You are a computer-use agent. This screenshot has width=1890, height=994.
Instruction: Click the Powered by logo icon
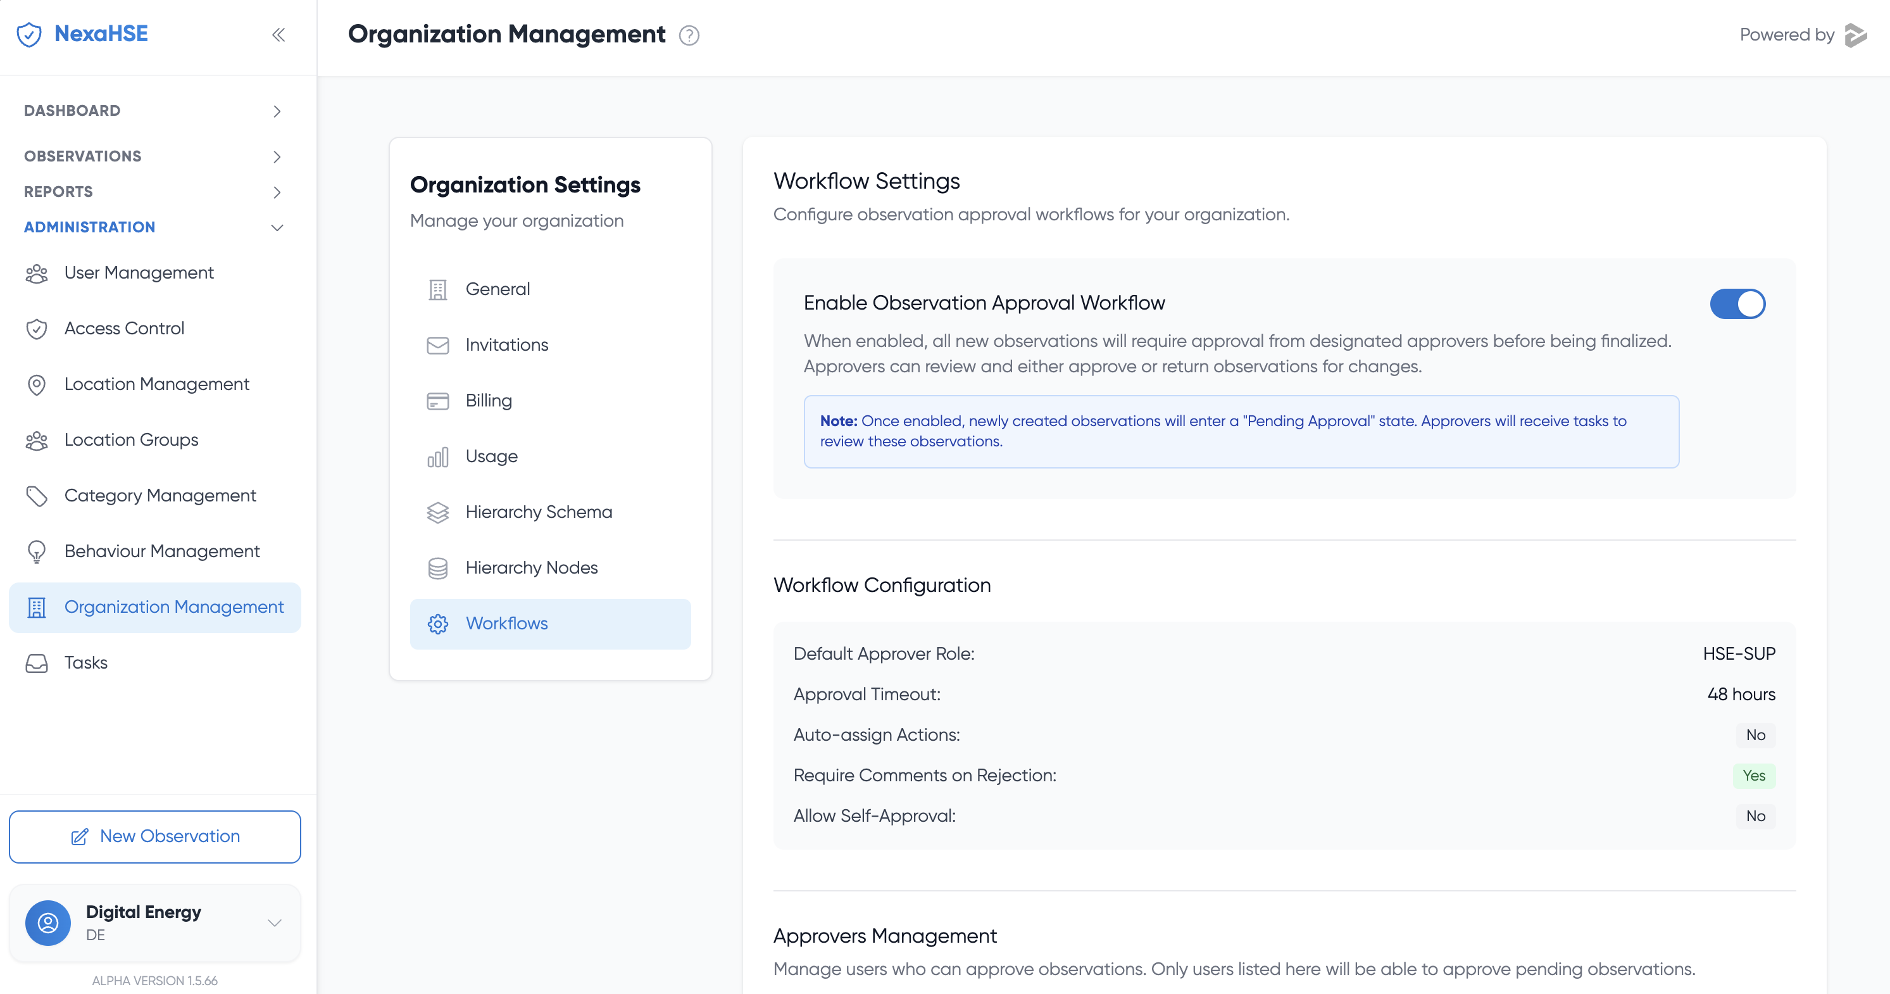(x=1856, y=34)
